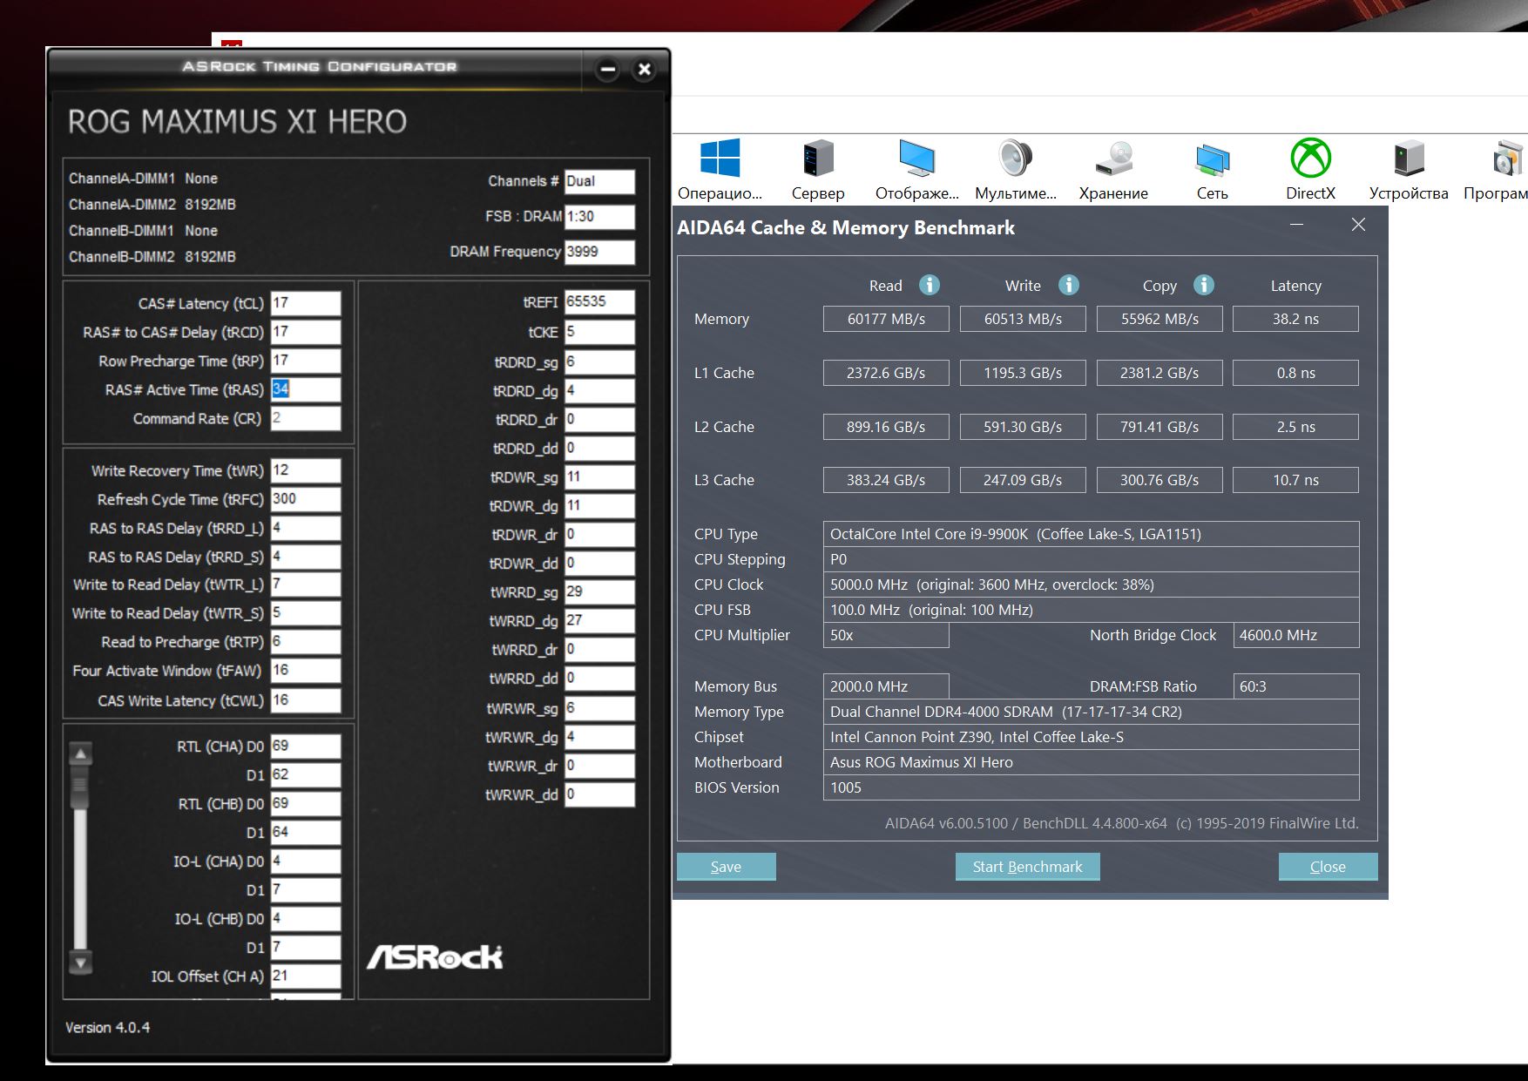This screenshot has height=1081, width=1528.
Task: Click the Read to Precharge (tRTP) field
Action: point(306,642)
